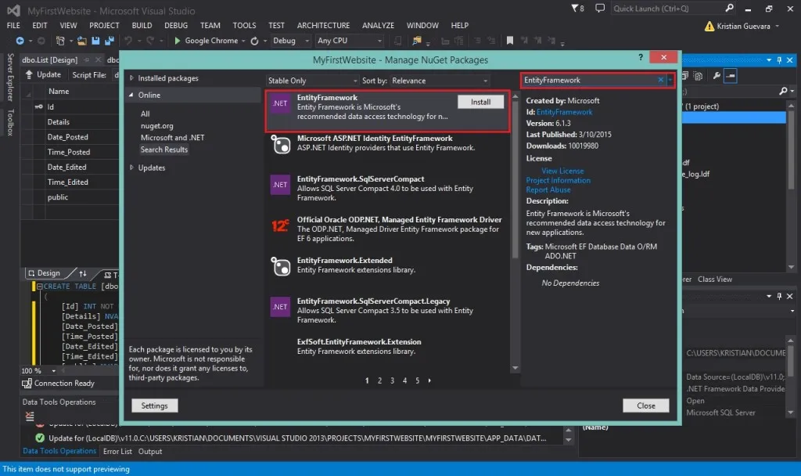Screen dimensions: 801x476
Task: Install the EntityFramework package
Action: click(x=481, y=103)
